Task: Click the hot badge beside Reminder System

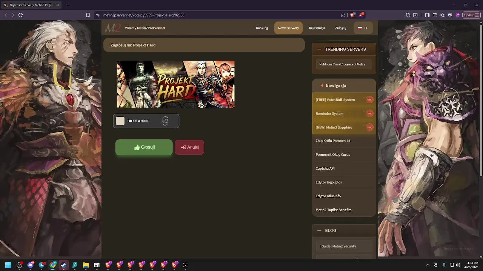Action: click(369, 113)
